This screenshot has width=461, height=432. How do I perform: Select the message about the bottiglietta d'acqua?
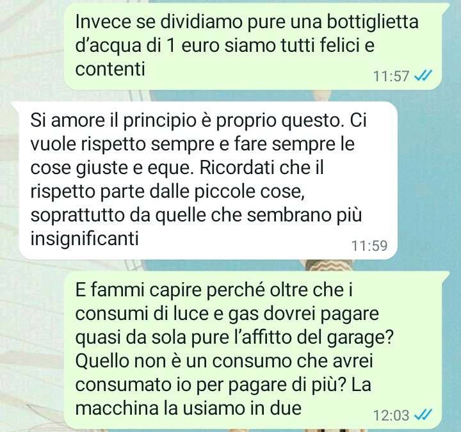253,47
